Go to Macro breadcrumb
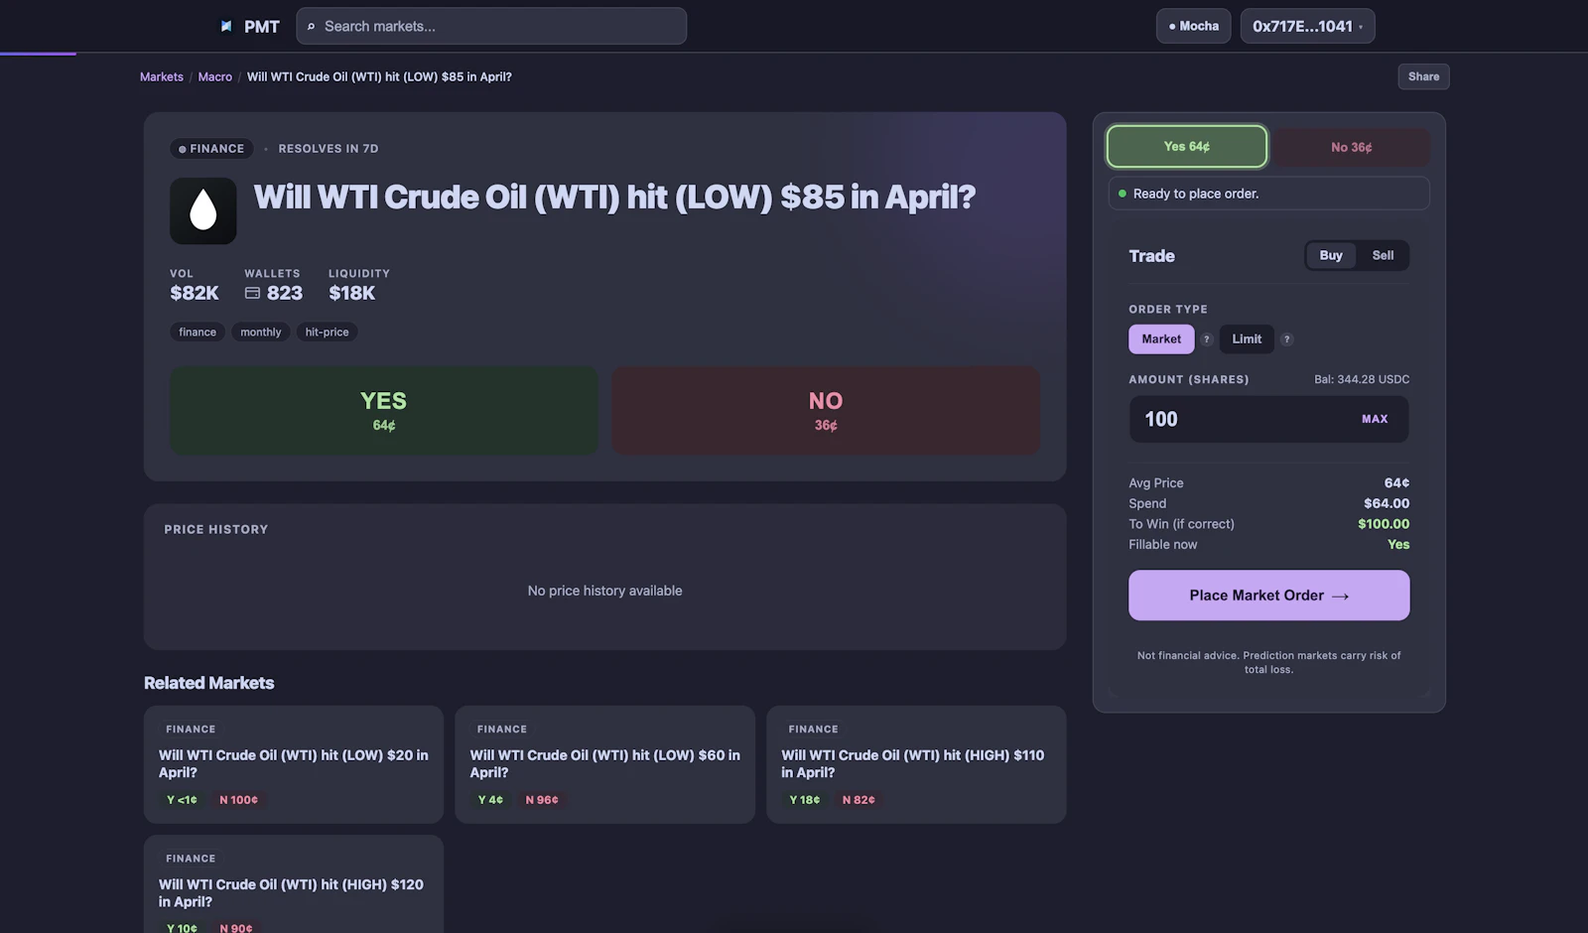The width and height of the screenshot is (1588, 933). pos(215,76)
